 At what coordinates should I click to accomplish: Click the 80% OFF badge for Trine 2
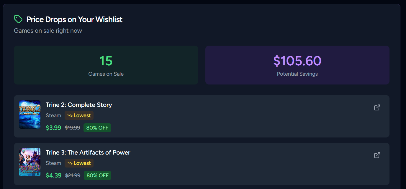point(97,128)
